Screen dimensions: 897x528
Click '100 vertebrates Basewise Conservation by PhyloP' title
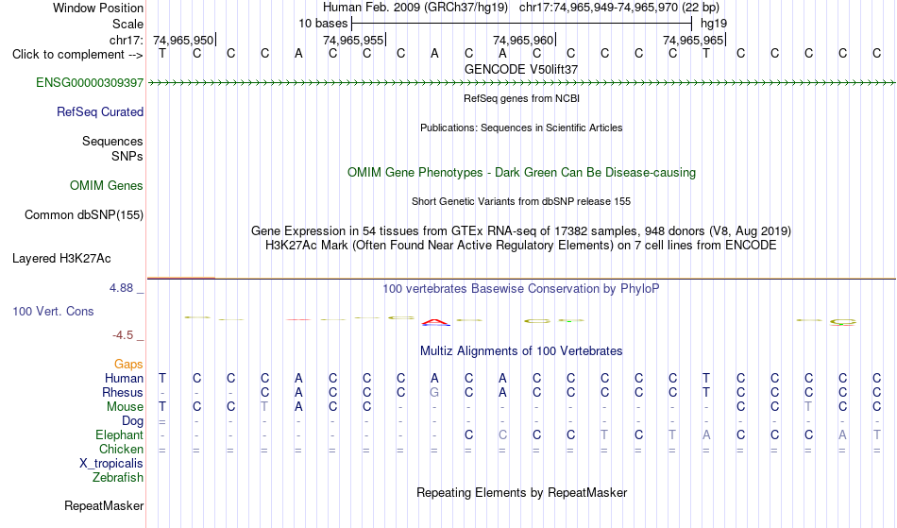coord(521,288)
